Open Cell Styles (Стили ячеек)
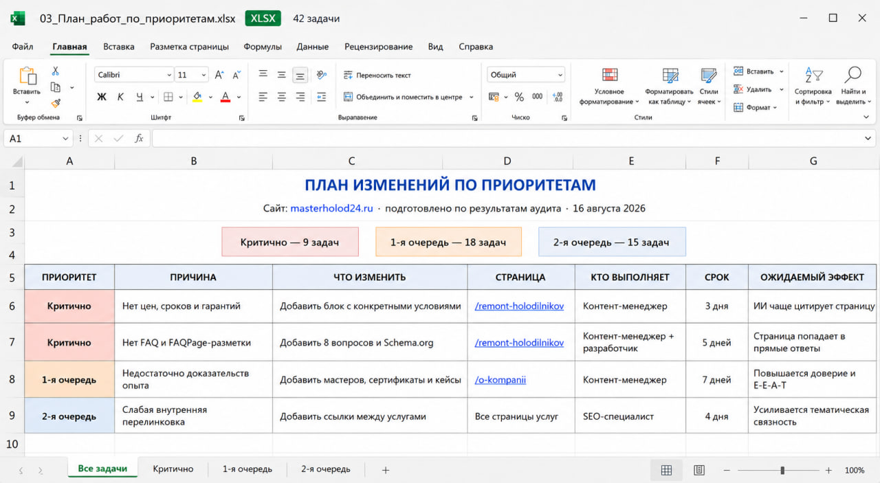Image resolution: width=880 pixels, height=483 pixels. pyautogui.click(x=709, y=87)
